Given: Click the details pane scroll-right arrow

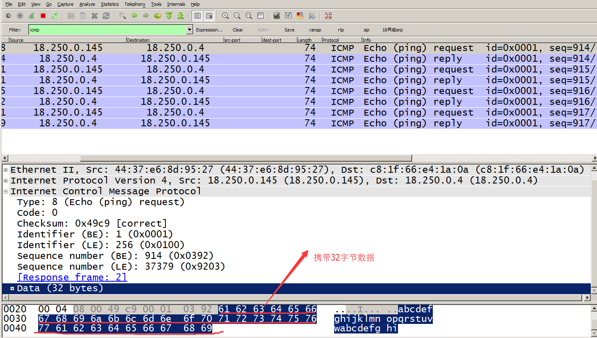Looking at the screenshot, I should click(587, 298).
